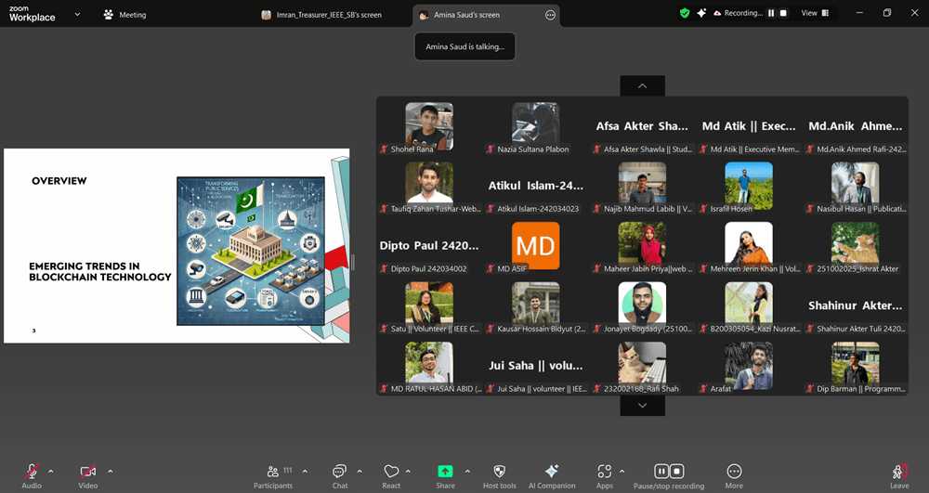
Task: Unmute the microphone via Audio button
Action: [32, 473]
